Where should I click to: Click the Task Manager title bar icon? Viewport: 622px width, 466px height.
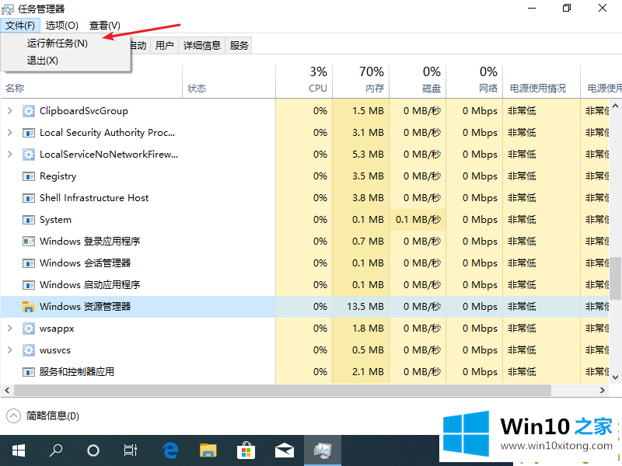(x=8, y=9)
